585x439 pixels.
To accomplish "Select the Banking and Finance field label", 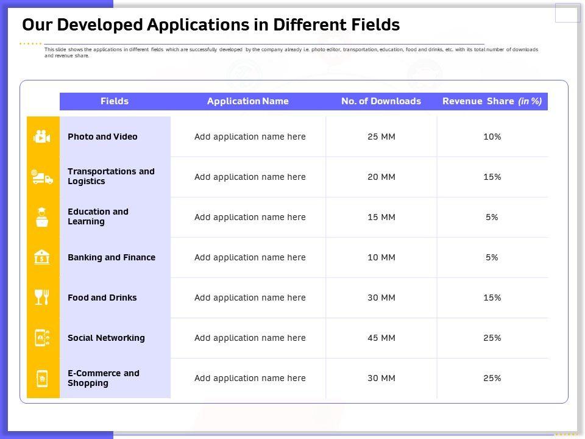I will 112,257.
